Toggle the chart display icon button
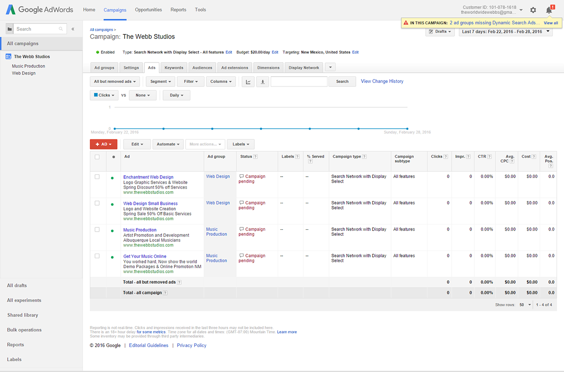This screenshot has width=564, height=372. point(248,82)
